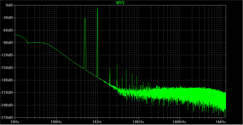243x125 pixels.
Task: Click the -240dB axis label
Action: coord(7,105)
